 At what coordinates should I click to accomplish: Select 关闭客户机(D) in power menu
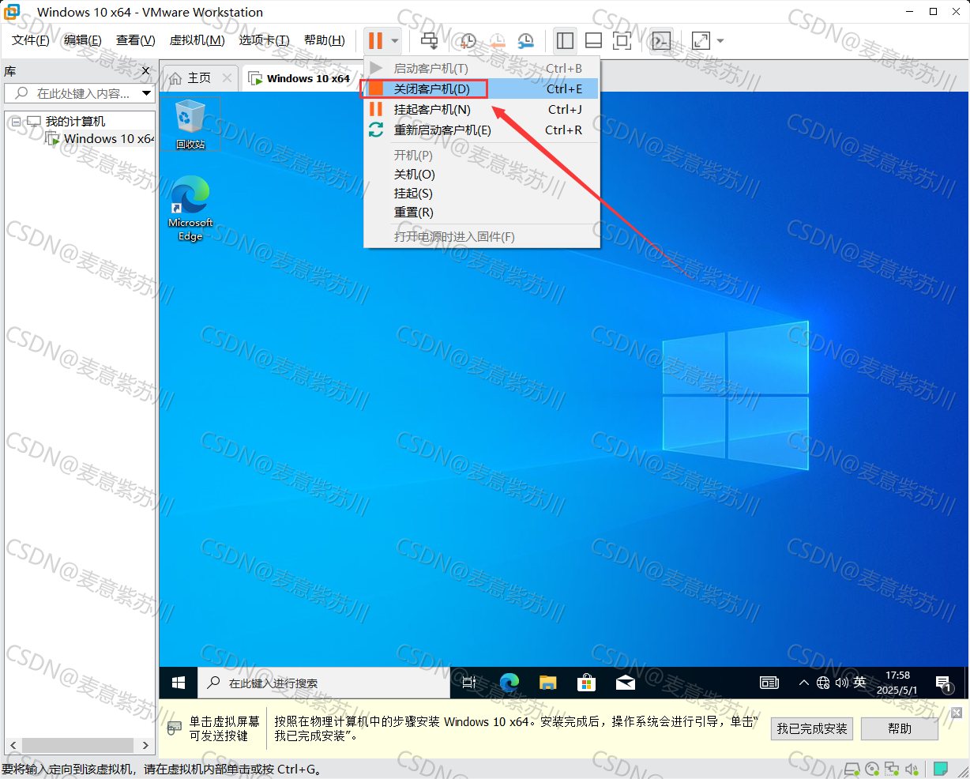pos(480,88)
